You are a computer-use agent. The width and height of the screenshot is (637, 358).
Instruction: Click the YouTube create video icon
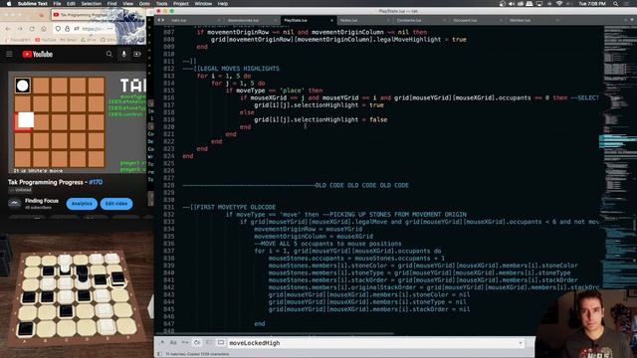click(137, 54)
